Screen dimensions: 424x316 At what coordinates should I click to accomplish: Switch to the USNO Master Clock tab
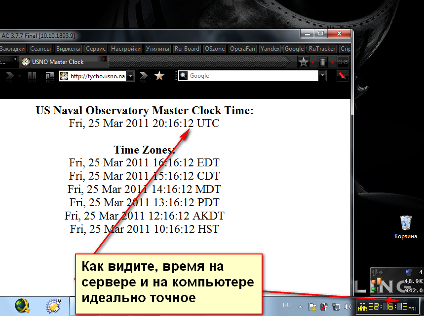58,62
